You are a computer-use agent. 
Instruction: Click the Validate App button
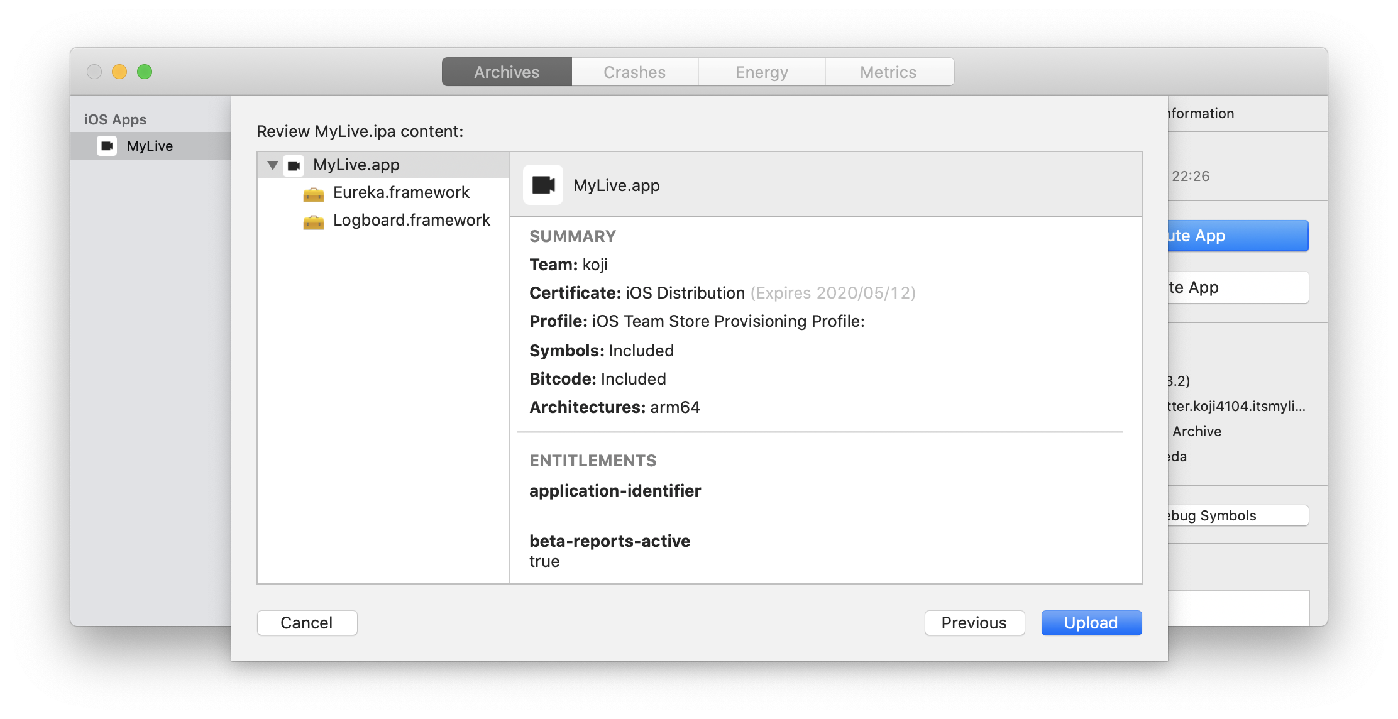coord(1237,288)
